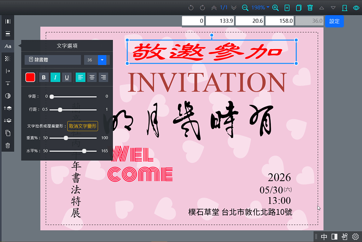Viewport: 362px width, 242px height.
Task: Open the font size dropdown arrow
Action: (x=102, y=60)
